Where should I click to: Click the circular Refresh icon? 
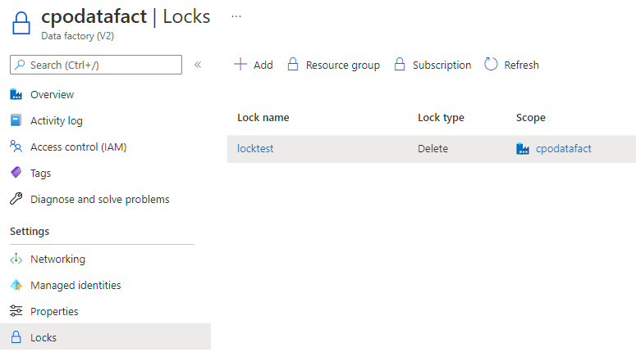pyautogui.click(x=491, y=64)
